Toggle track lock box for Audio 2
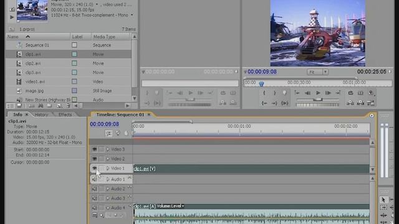 102,189
